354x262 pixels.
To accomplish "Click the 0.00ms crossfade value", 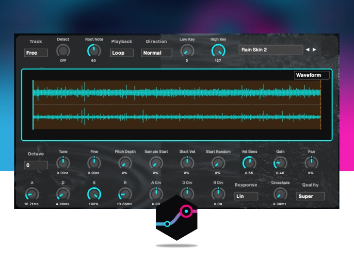I will tap(280, 204).
